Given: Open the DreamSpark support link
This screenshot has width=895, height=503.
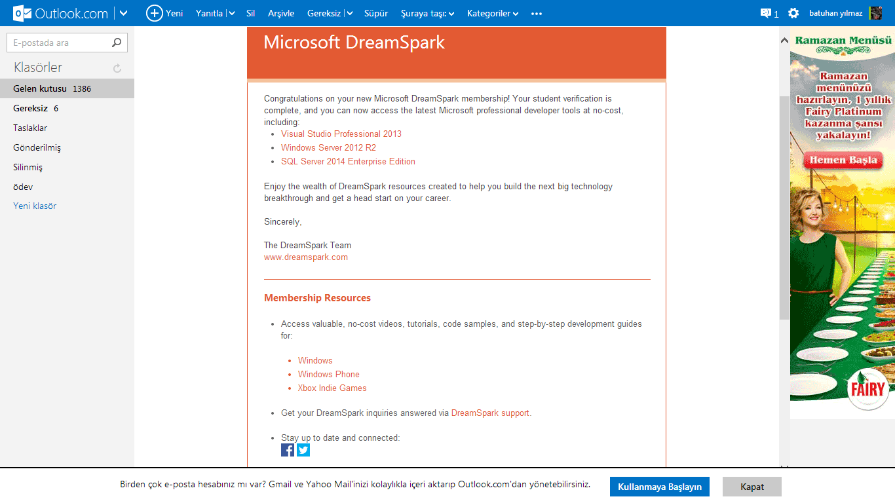Looking at the screenshot, I should tap(490, 413).
